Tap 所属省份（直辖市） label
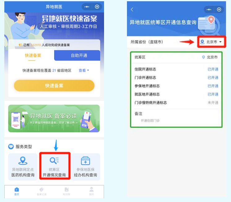 (147, 42)
